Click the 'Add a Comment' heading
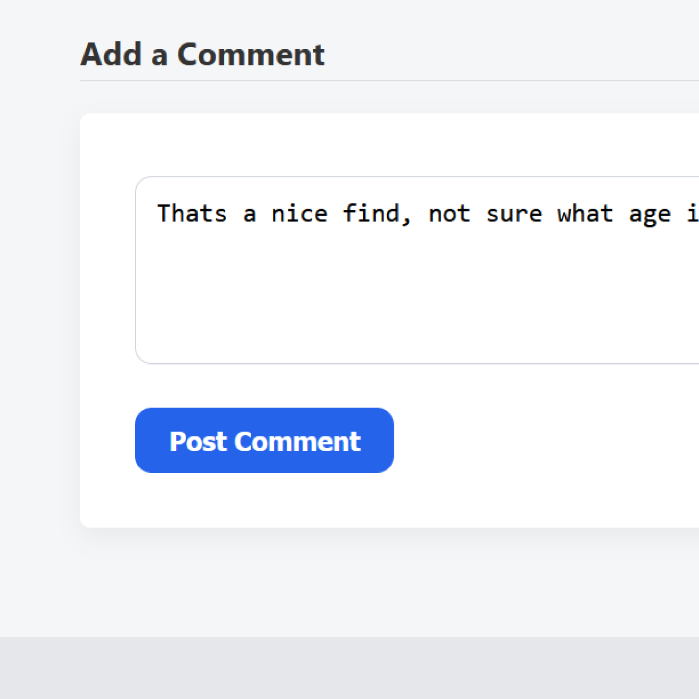 click(203, 55)
